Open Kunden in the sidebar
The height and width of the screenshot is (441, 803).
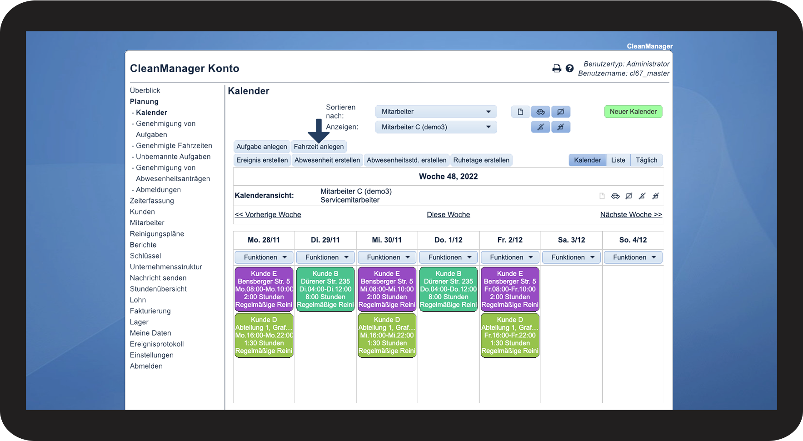pyautogui.click(x=142, y=212)
